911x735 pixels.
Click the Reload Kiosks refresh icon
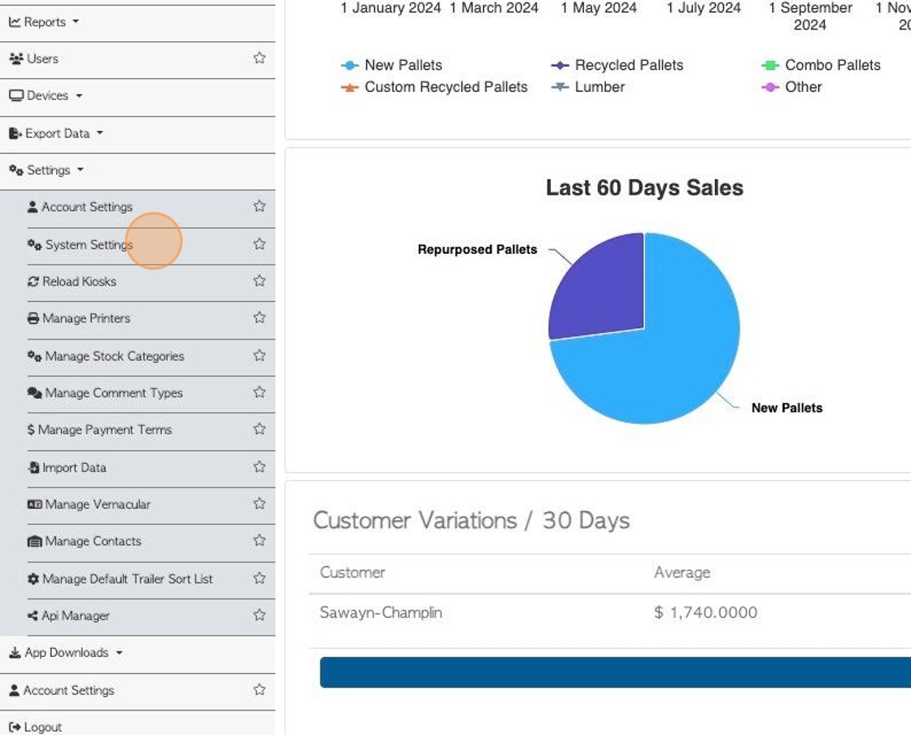point(33,282)
